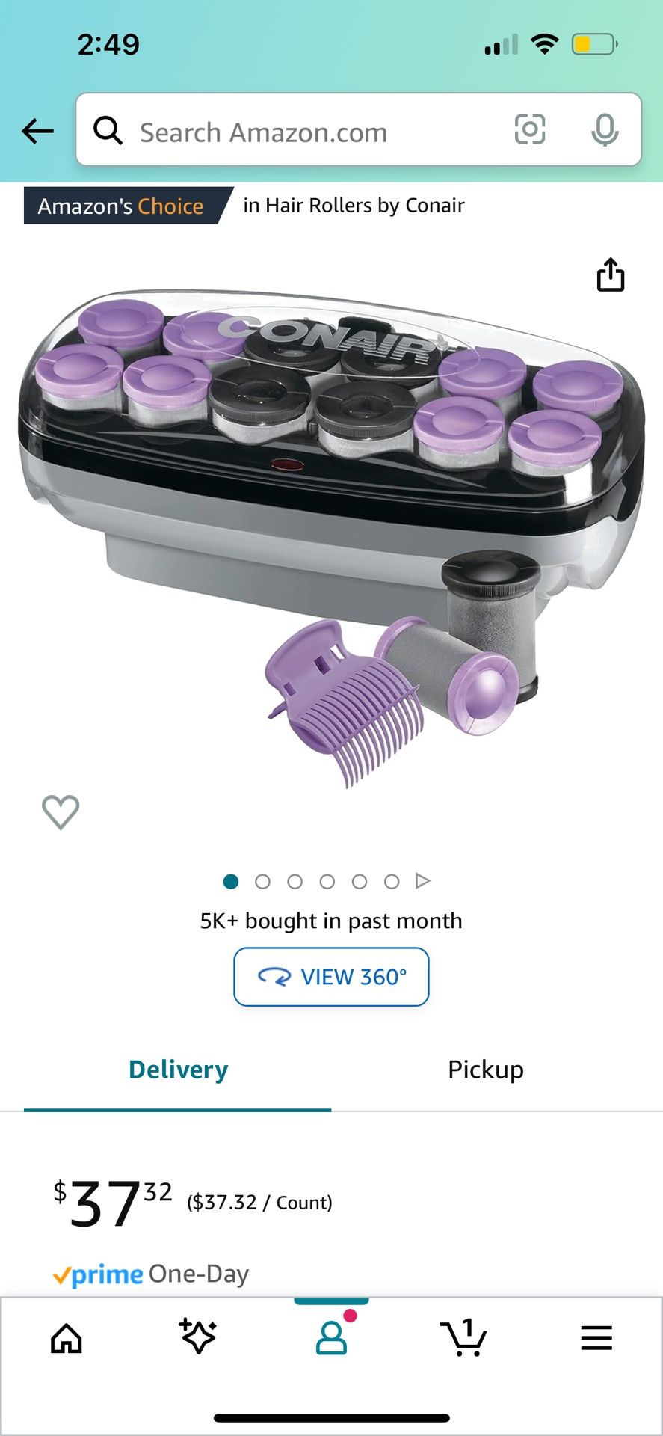663x1436 pixels.
Task: Open account profile icon
Action: (x=331, y=1338)
